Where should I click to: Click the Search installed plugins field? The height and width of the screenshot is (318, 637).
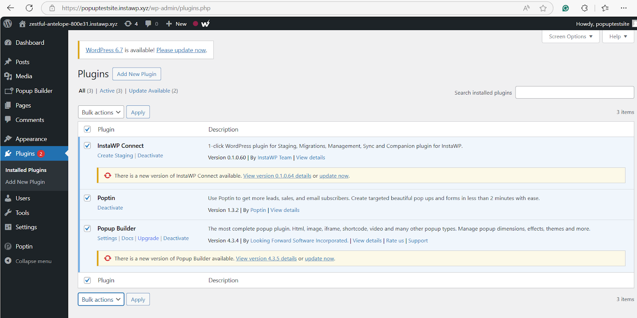click(574, 92)
